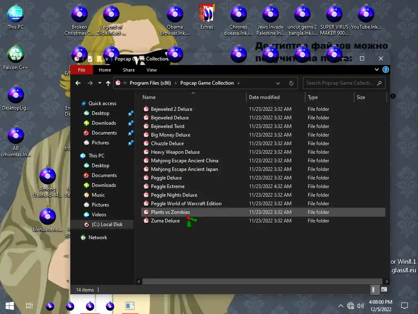Open the Share ribbon tab

pyautogui.click(x=129, y=70)
